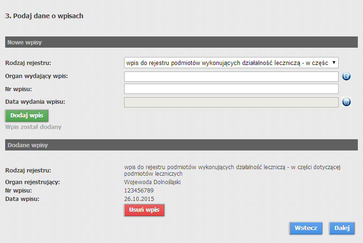
Task: Remove the entry with Usuń wpis
Action: coord(144,210)
